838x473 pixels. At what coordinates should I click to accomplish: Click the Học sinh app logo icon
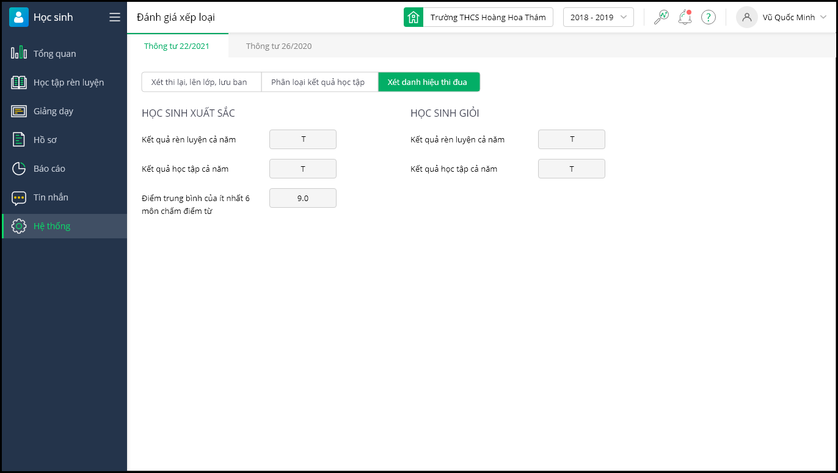click(x=19, y=17)
